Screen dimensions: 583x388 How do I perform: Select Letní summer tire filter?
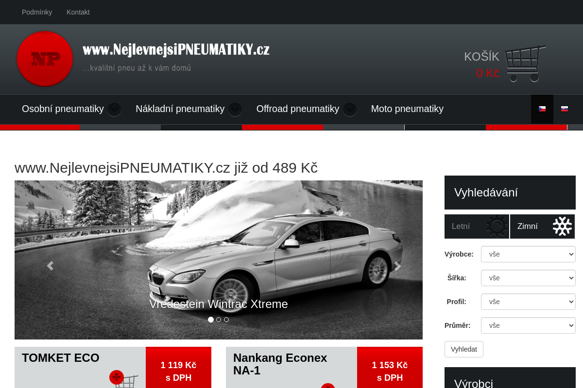(476, 226)
